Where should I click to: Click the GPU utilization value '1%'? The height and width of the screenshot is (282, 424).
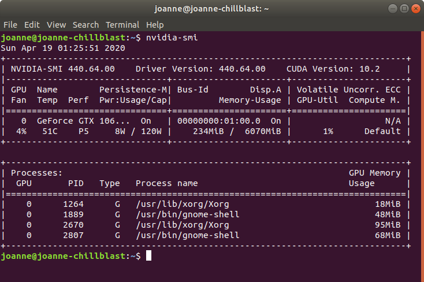click(328, 132)
